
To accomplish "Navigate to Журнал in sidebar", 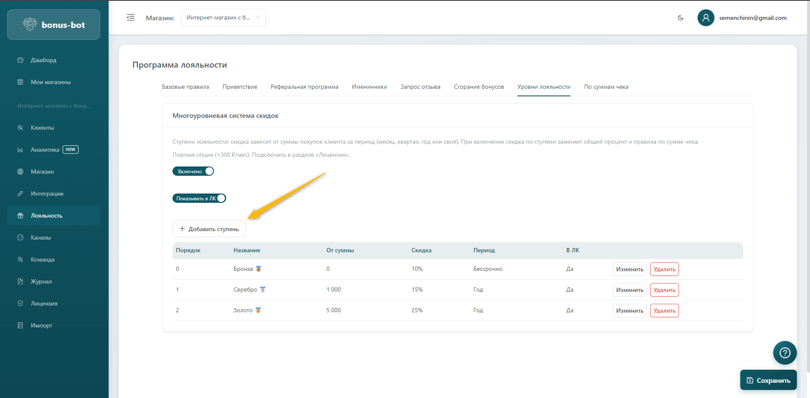I will tap(41, 281).
